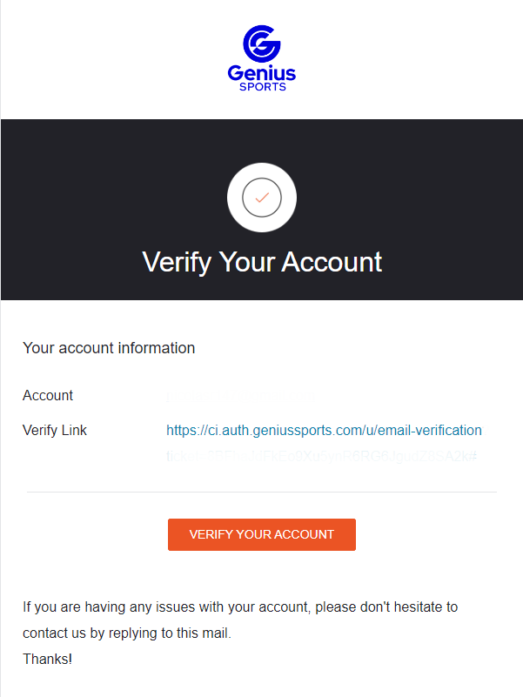This screenshot has height=697, width=523.
Task: Click the blurred account email value
Action: pos(240,397)
